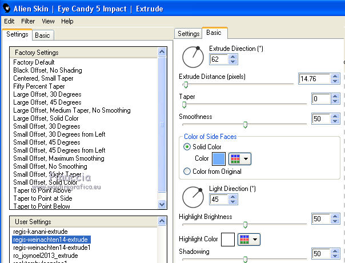
Task: Click the Shadowing slider handle
Action: tap(245, 260)
